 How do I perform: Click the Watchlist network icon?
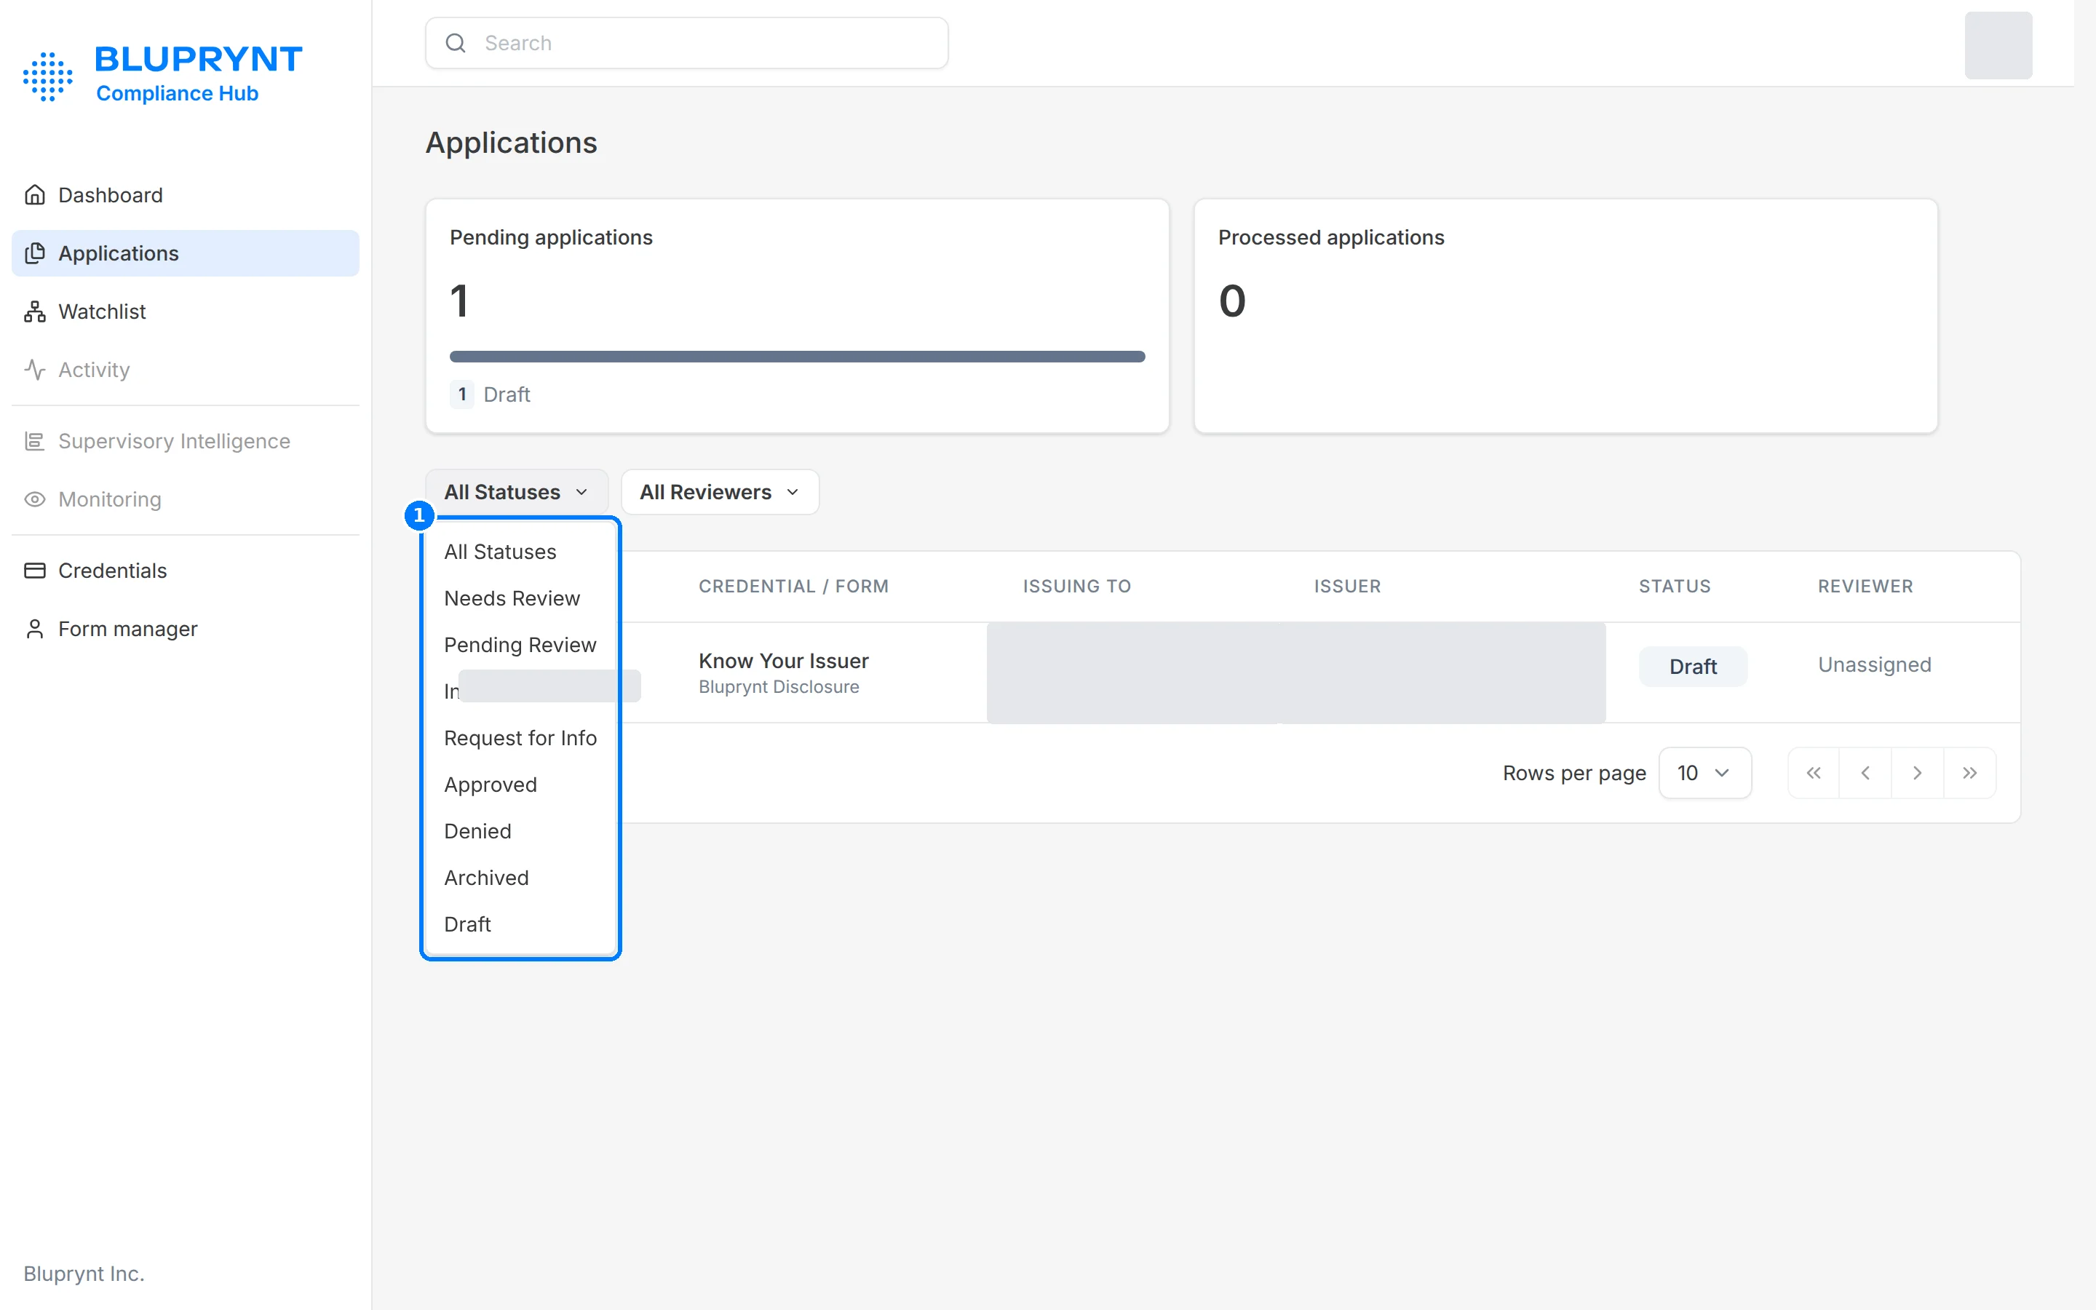click(x=35, y=311)
